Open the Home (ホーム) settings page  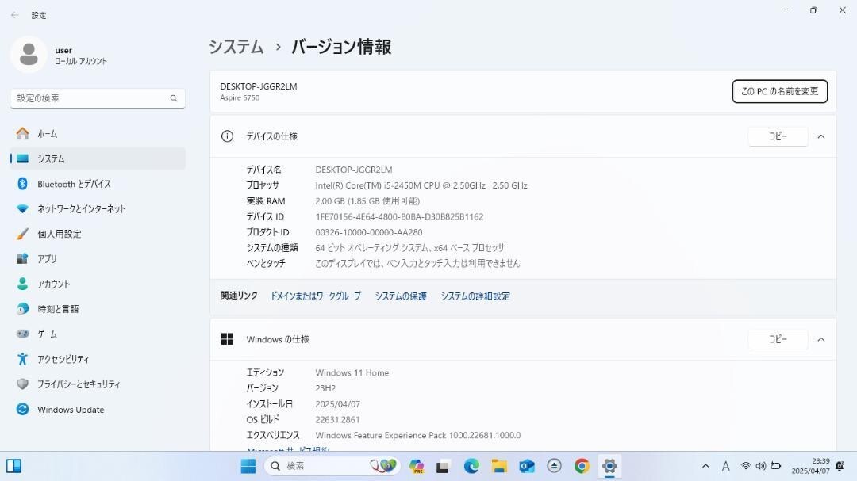pyautogui.click(x=98, y=134)
